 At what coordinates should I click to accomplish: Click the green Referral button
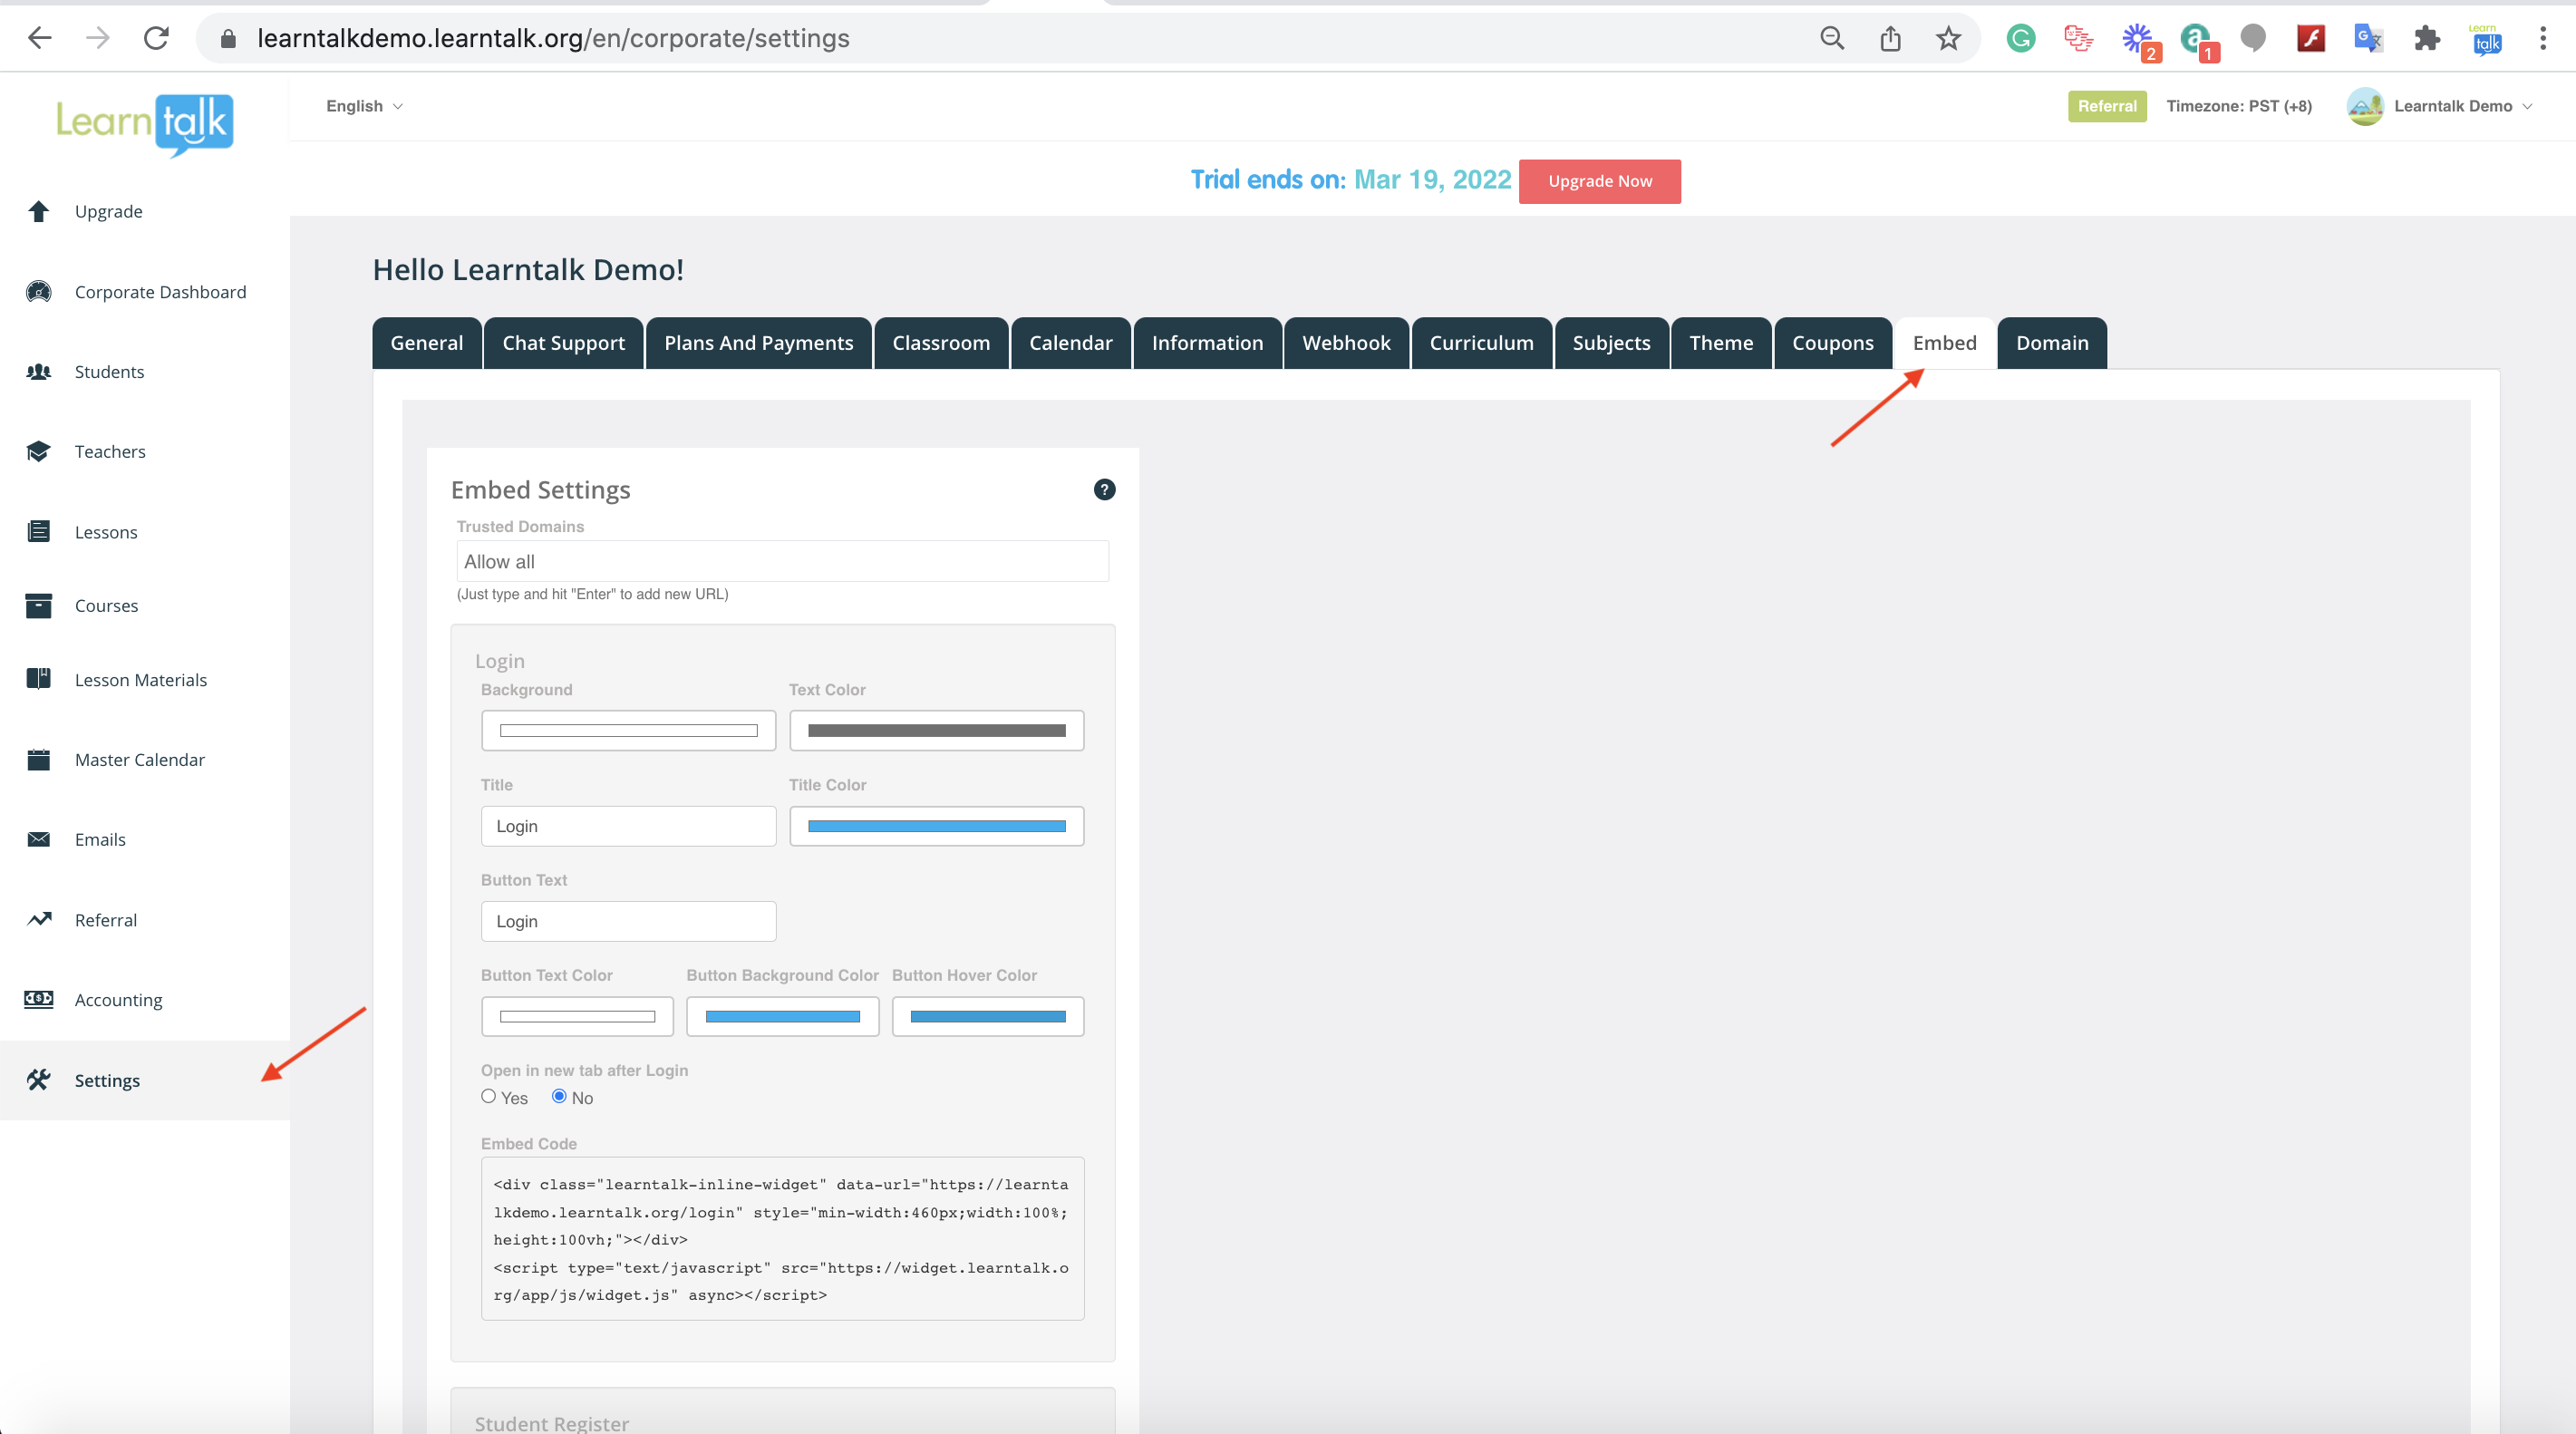click(x=2106, y=106)
